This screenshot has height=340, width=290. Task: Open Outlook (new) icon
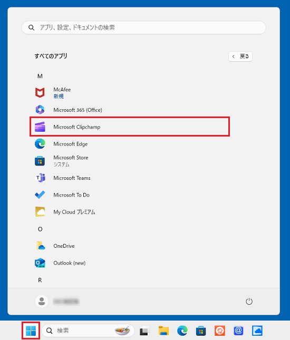(x=40, y=263)
